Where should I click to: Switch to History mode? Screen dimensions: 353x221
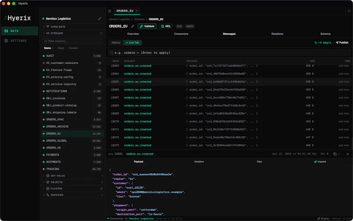[x=116, y=42]
